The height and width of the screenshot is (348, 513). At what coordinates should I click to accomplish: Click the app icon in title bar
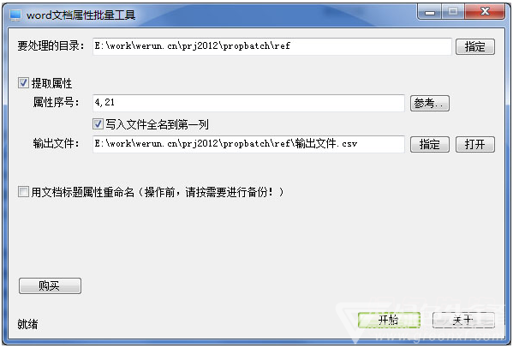15,15
